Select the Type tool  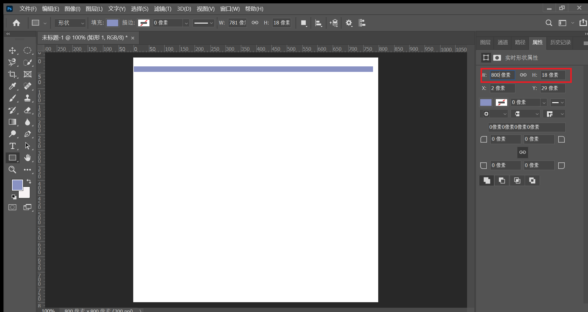[12, 146]
